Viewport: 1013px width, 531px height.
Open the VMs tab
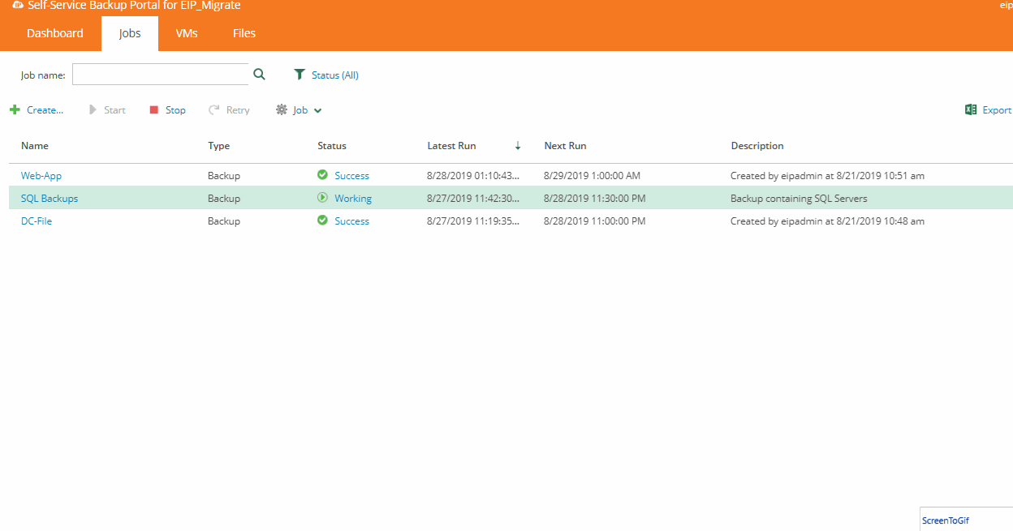click(x=187, y=33)
